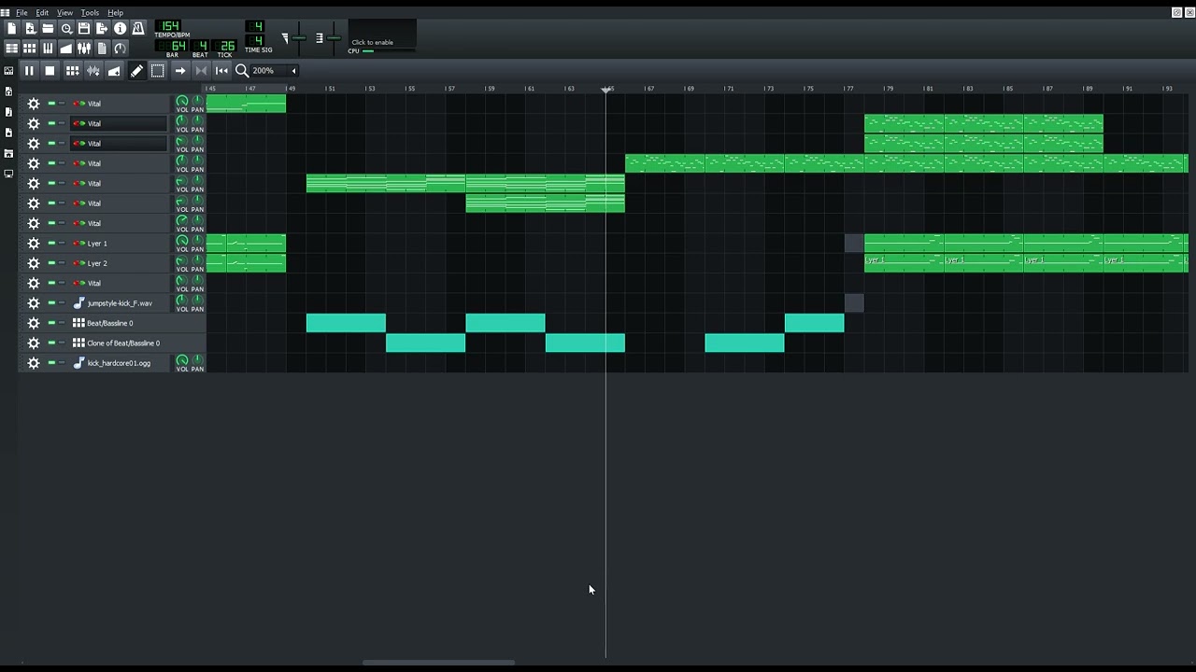Open track options gear for Lyer 2
1196x672 pixels.
tap(34, 263)
